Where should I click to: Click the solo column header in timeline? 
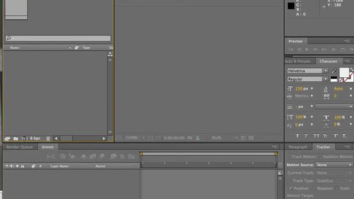[17, 166]
